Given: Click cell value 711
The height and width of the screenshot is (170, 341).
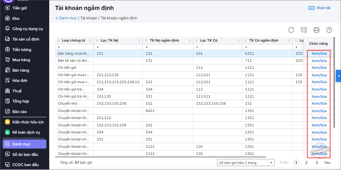Looking at the screenshot, I should tap(248, 61).
